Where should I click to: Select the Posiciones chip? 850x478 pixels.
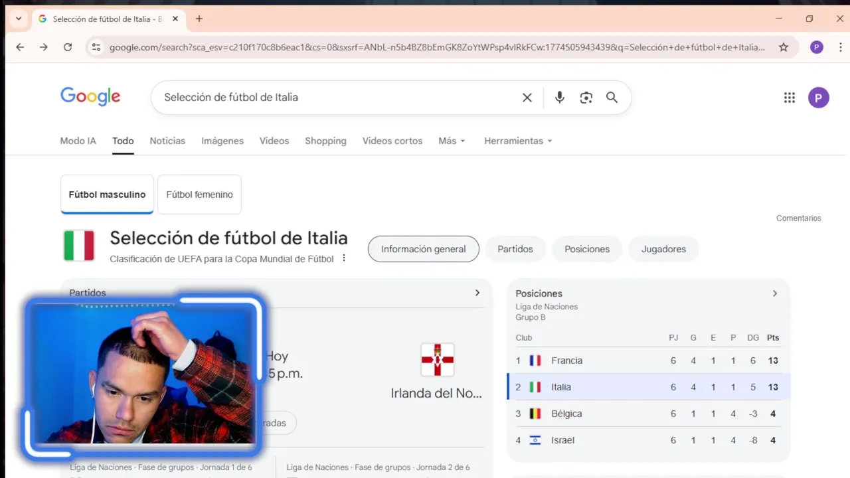tap(587, 249)
